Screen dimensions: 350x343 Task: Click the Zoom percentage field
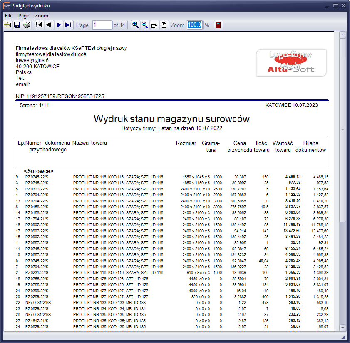pyautogui.click(x=194, y=25)
